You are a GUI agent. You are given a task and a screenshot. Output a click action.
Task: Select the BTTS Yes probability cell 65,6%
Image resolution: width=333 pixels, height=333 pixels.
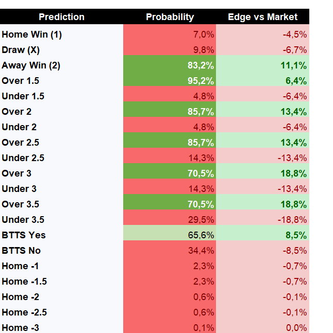(170, 235)
